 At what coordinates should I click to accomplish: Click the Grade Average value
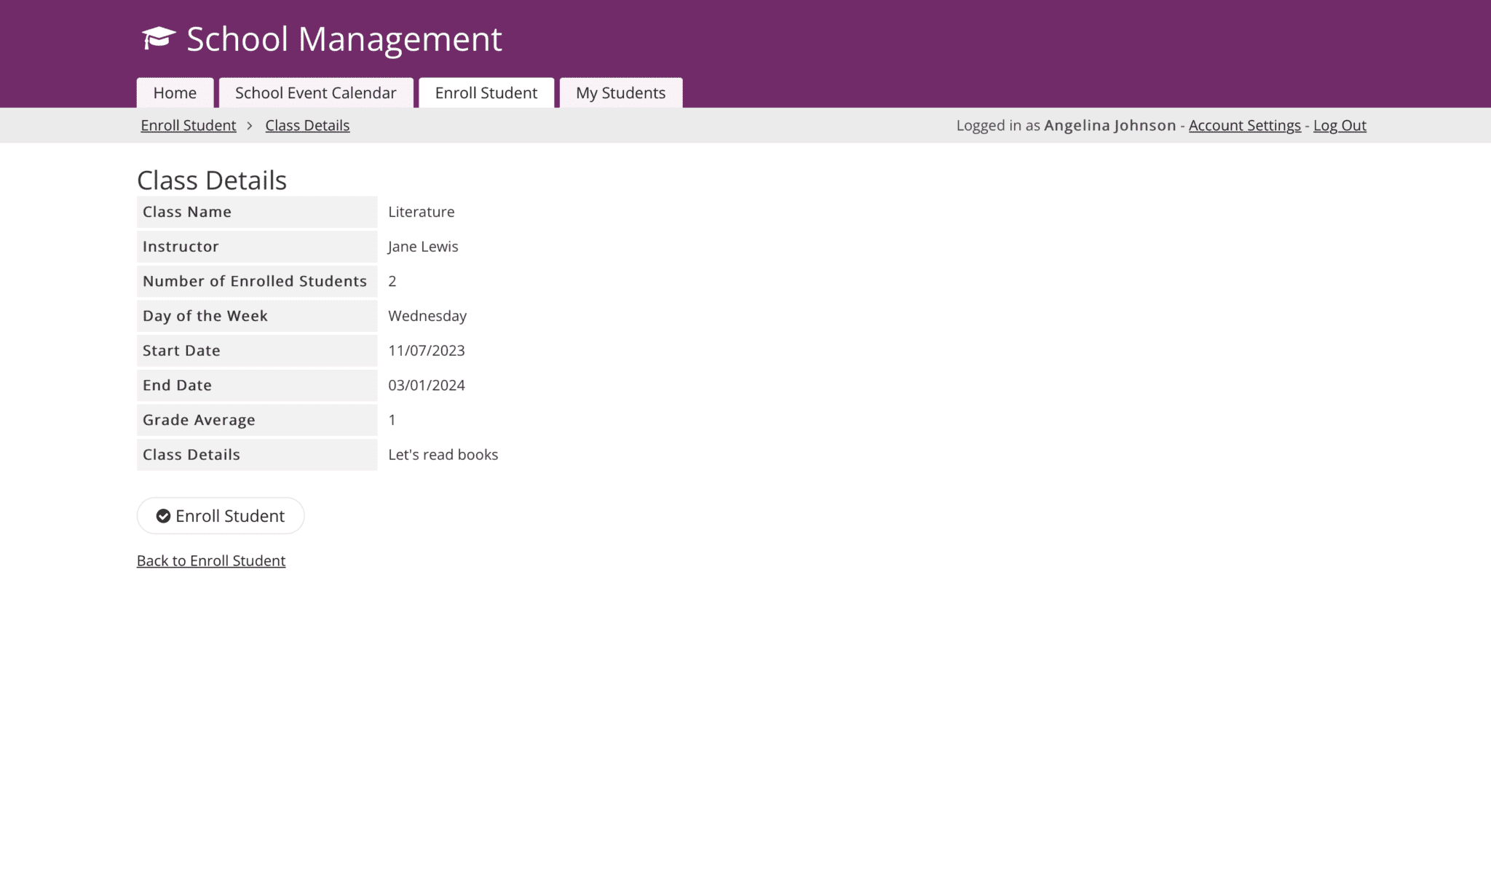pos(392,420)
